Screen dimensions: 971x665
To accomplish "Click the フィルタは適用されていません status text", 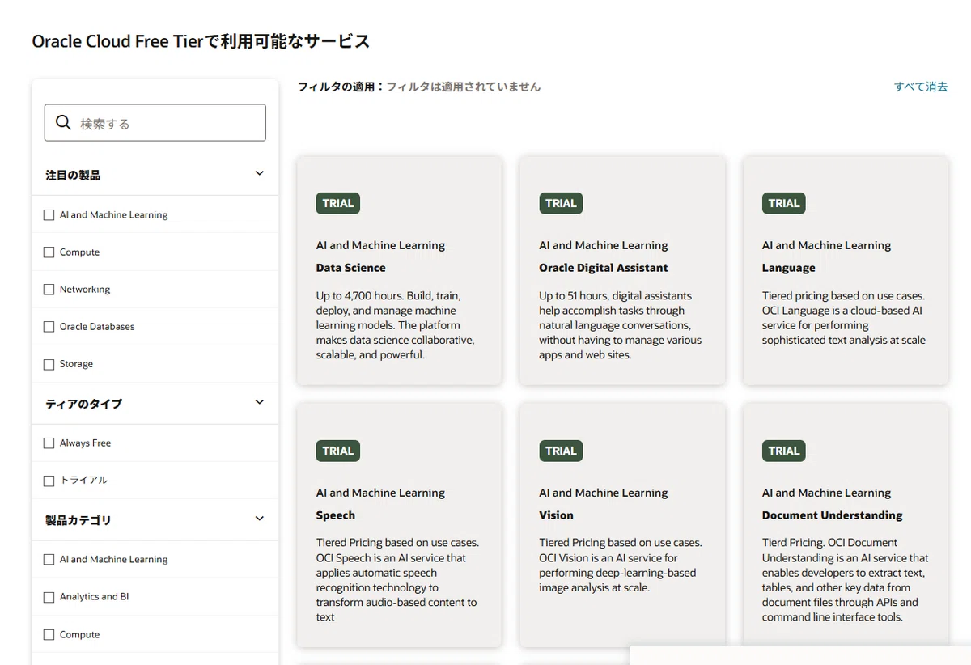I will [463, 87].
